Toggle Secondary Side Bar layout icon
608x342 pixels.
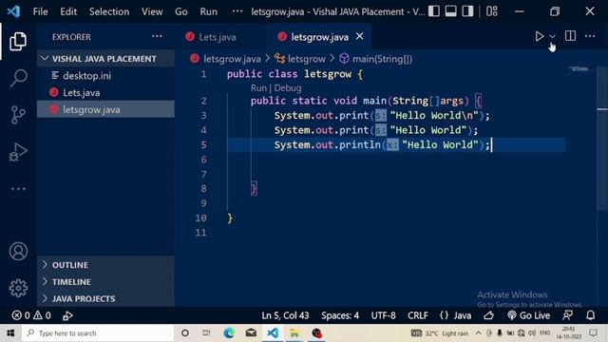tap(467, 11)
